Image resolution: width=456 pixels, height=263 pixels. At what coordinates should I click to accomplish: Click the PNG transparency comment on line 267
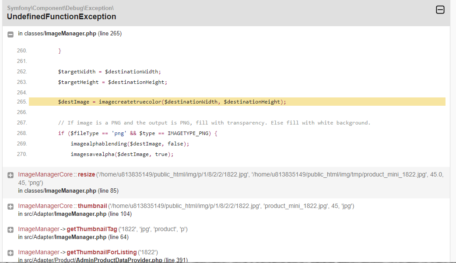point(214,122)
